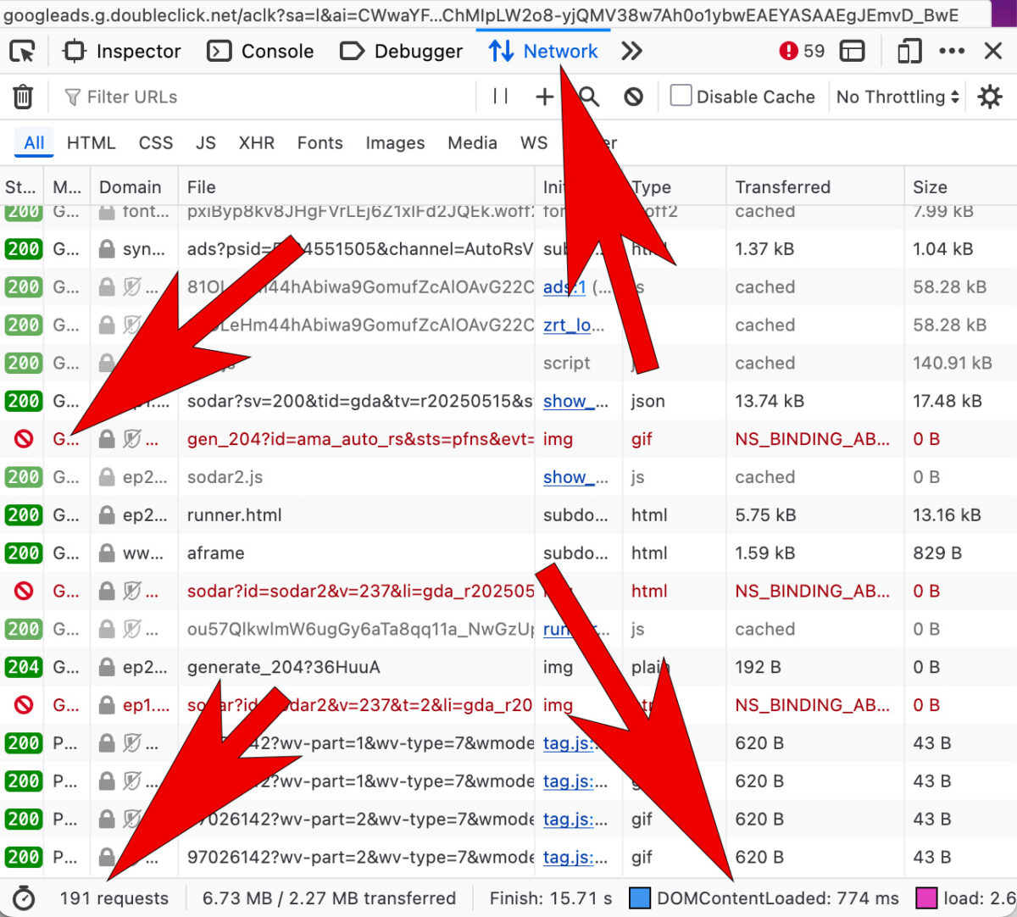The height and width of the screenshot is (917, 1017).
Task: Click the element picker icon
Action: click(x=23, y=52)
